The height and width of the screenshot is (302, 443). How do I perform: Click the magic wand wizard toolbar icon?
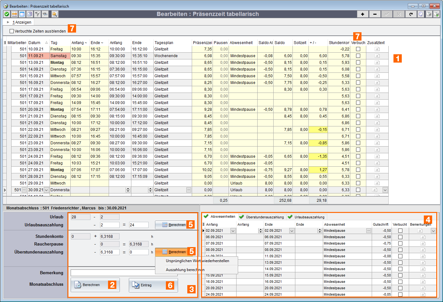point(55,14)
